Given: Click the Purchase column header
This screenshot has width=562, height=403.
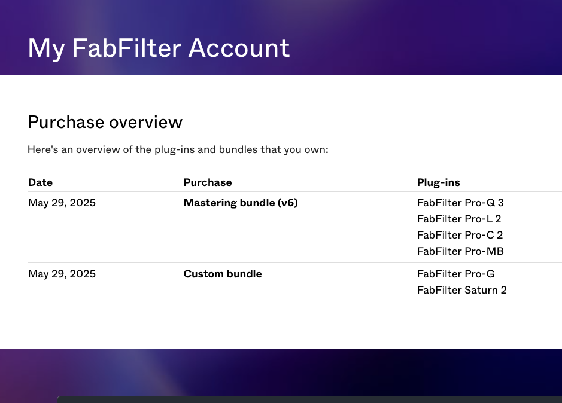Looking at the screenshot, I should coord(208,182).
